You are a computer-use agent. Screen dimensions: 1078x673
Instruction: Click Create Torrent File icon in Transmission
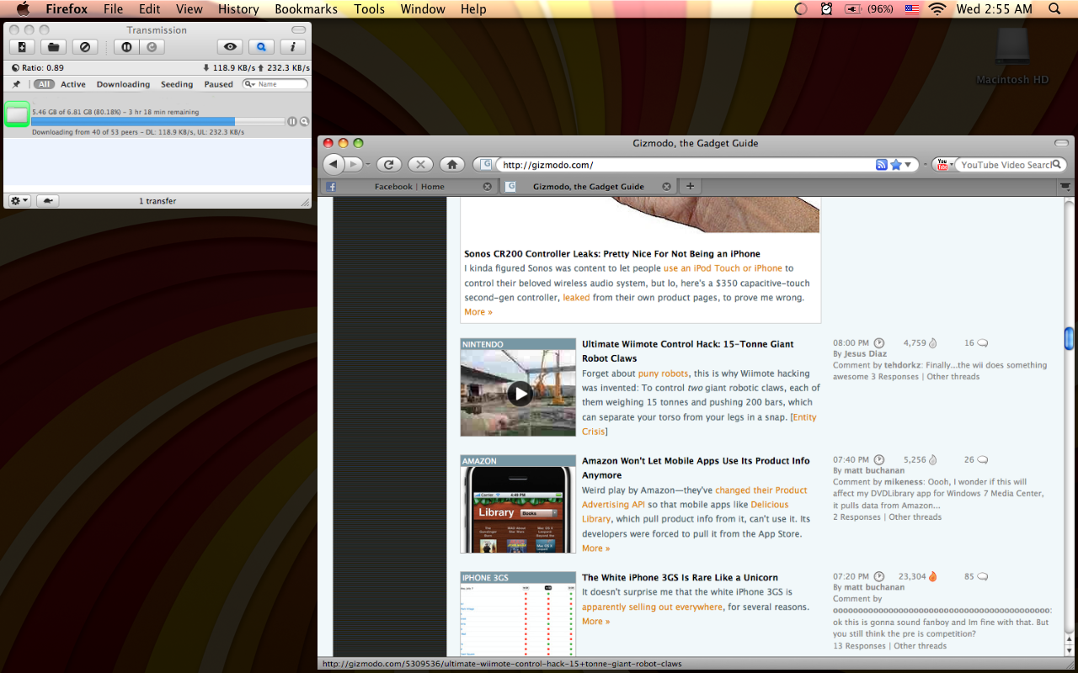22,47
